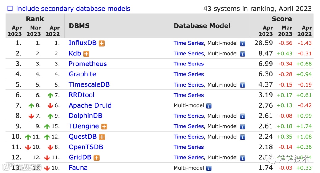Click the Time Series link in the Prometheus row
This screenshot has width=320, height=173.
[189, 64]
